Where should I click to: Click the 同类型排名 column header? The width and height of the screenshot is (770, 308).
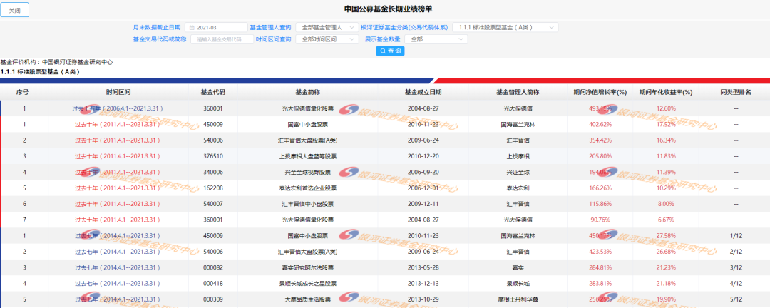[736, 92]
